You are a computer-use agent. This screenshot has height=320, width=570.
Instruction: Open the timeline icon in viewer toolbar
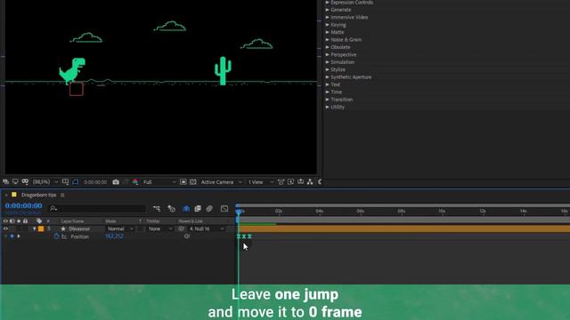click(301, 181)
